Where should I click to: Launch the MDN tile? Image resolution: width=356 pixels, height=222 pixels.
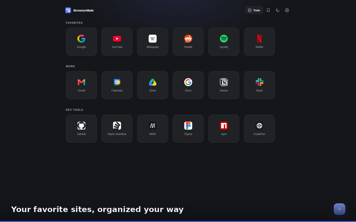click(x=152, y=129)
